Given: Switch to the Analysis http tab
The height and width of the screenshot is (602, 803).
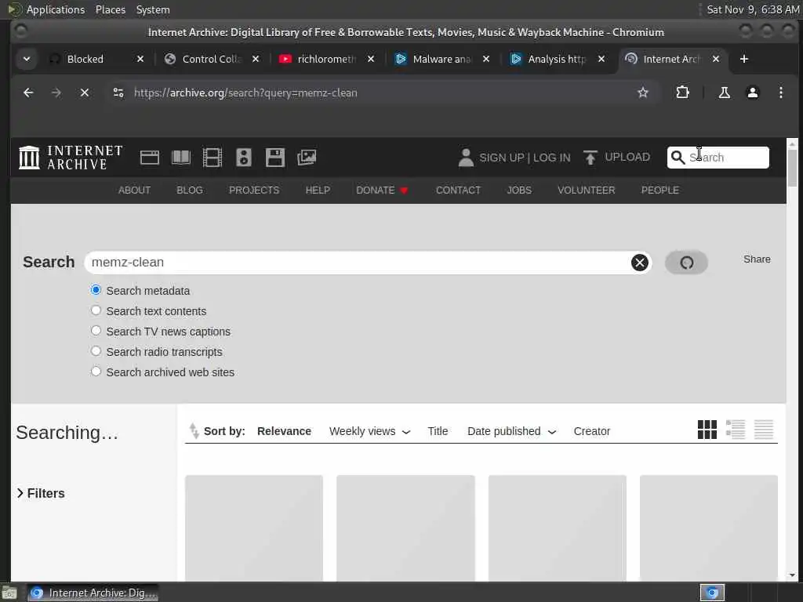Looking at the screenshot, I should pyautogui.click(x=557, y=59).
